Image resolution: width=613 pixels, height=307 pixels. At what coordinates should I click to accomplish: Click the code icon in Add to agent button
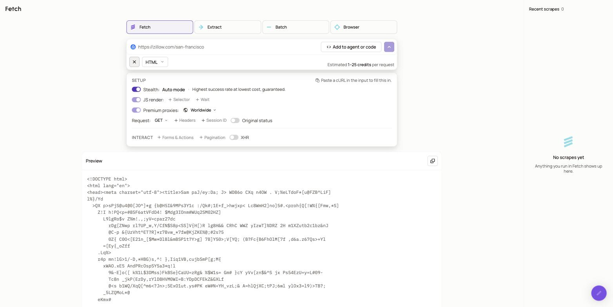click(329, 47)
